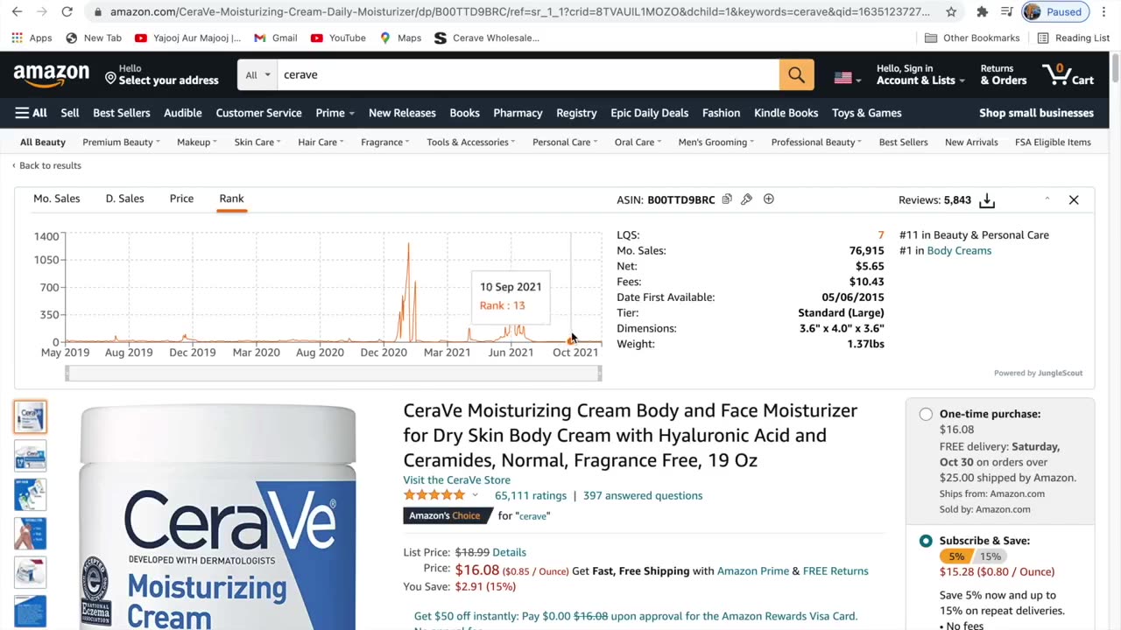Viewport: 1121px width, 630px height.
Task: Copy the ASIN with copy icon
Action: [x=727, y=199]
